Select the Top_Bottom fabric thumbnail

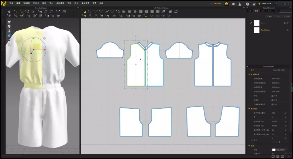pos(257,30)
